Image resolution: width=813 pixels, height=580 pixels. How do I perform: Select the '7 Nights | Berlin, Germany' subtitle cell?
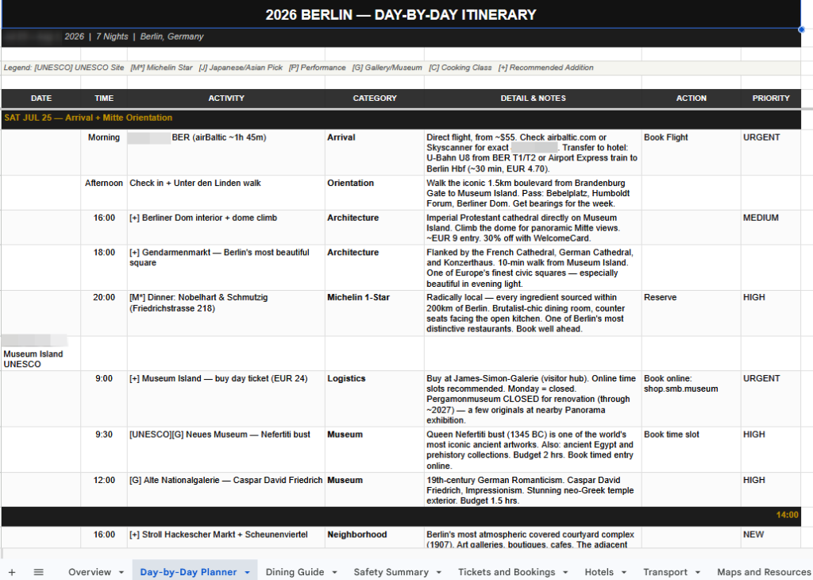pos(401,37)
